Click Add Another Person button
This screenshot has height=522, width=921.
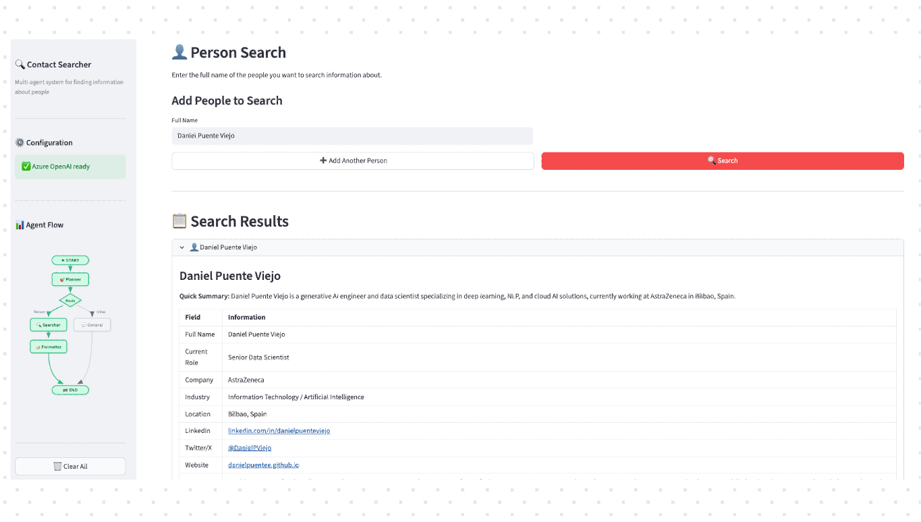(353, 161)
